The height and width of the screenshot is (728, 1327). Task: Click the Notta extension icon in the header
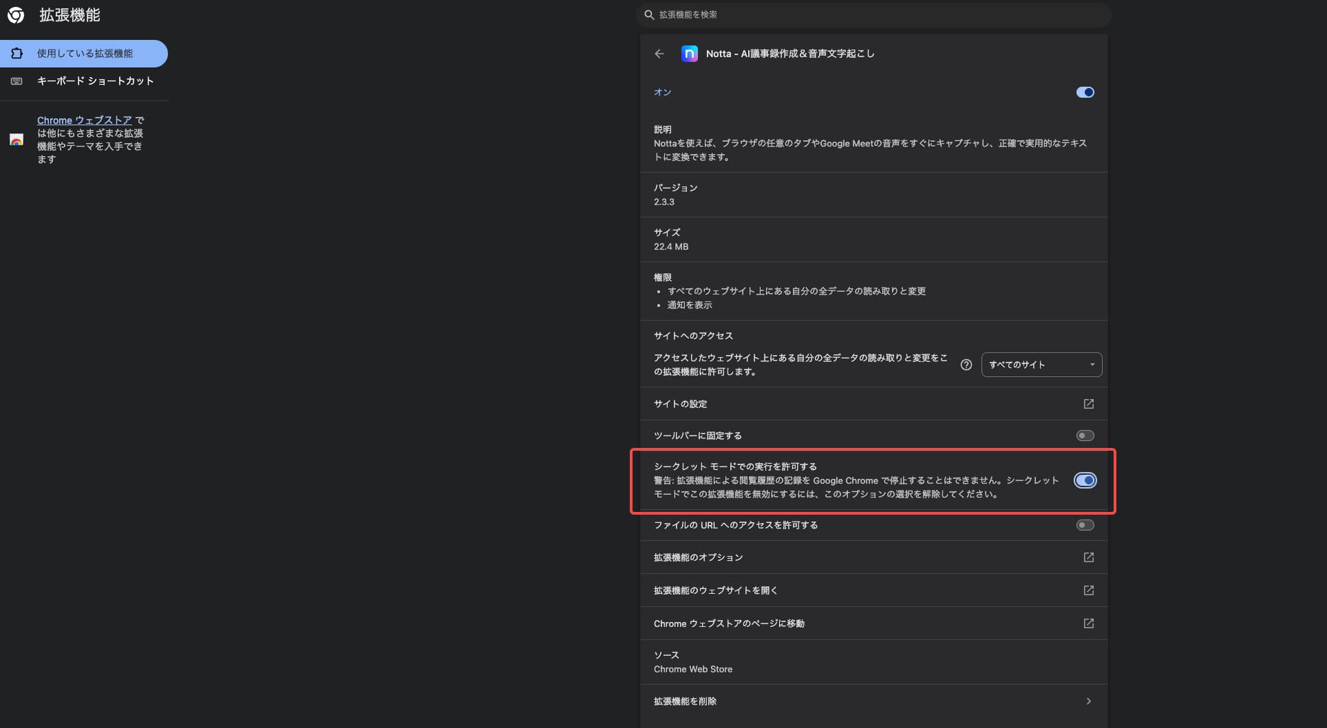point(690,53)
